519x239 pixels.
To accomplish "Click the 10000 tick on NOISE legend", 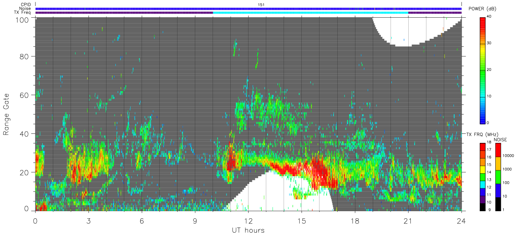I will [x=508, y=156].
